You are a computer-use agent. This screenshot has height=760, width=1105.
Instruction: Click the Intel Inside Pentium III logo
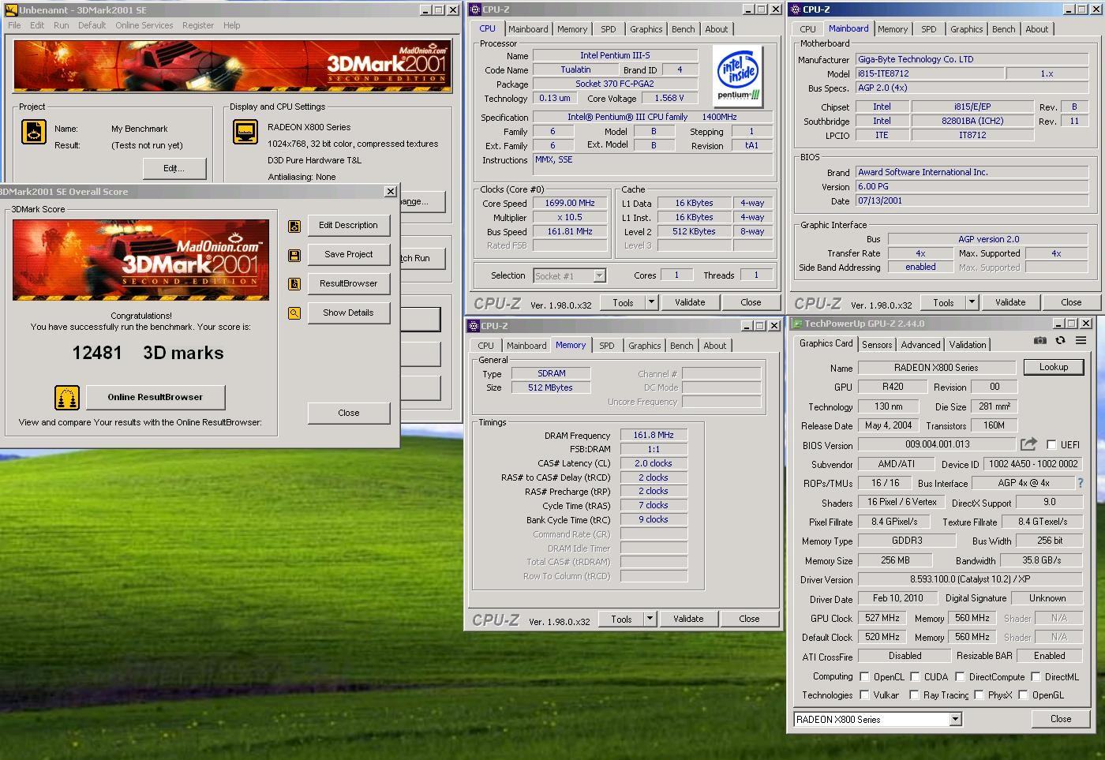pos(739,76)
